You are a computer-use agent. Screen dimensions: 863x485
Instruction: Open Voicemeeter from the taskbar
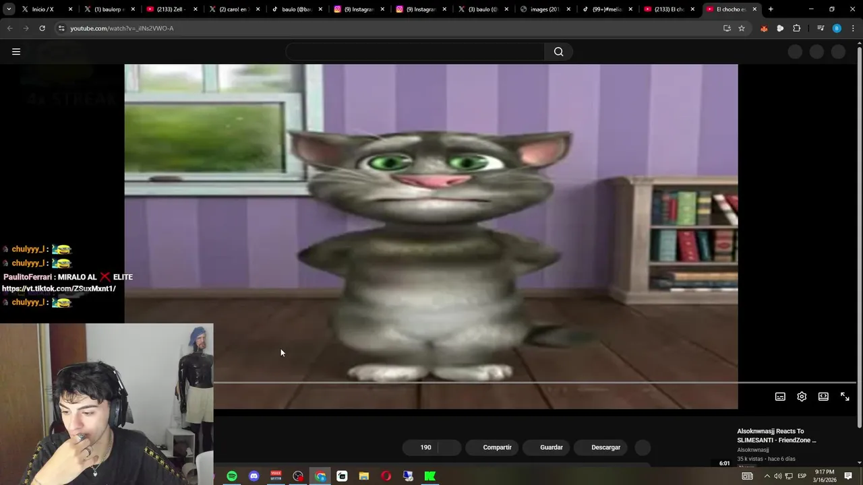click(x=276, y=476)
